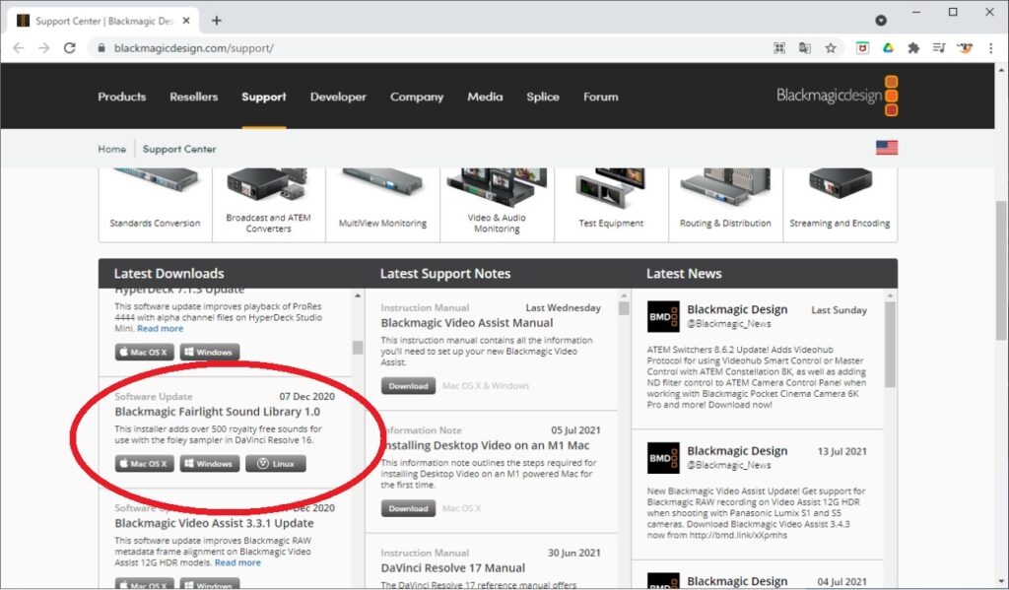The image size is (1009, 590).
Task: Reload the page with the refresh icon
Action: pyautogui.click(x=69, y=47)
